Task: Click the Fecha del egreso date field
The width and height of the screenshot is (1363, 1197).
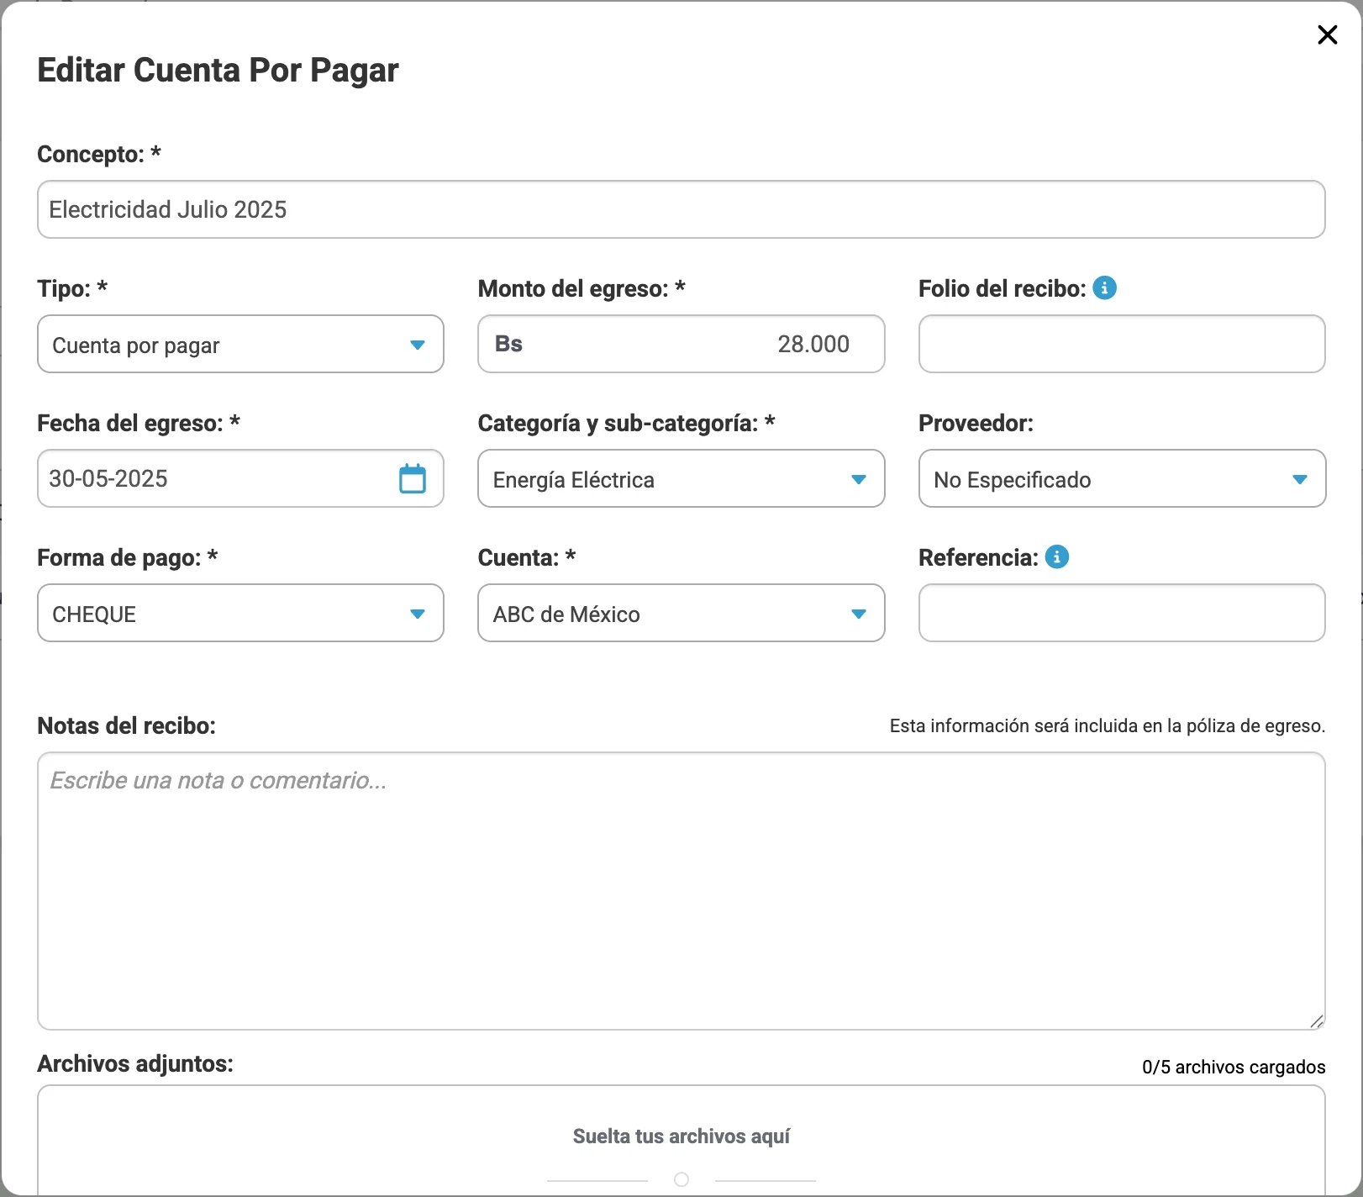Action: coord(240,478)
